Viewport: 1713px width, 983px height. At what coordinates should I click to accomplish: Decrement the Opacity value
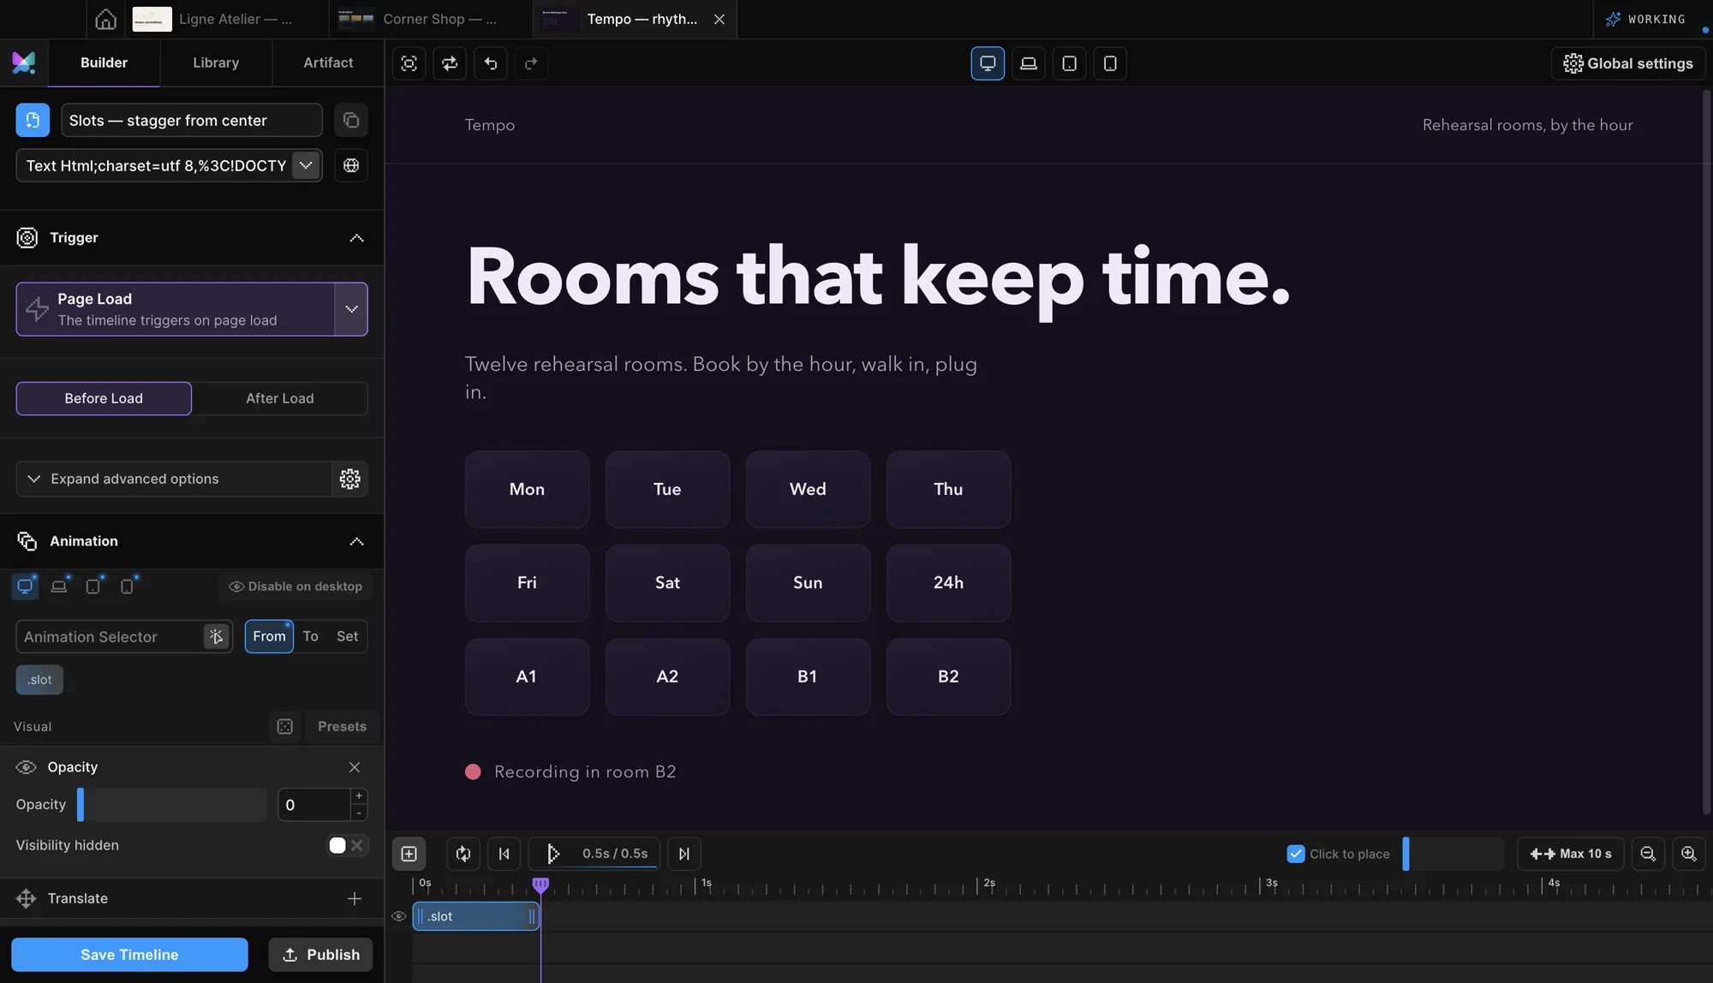(359, 813)
